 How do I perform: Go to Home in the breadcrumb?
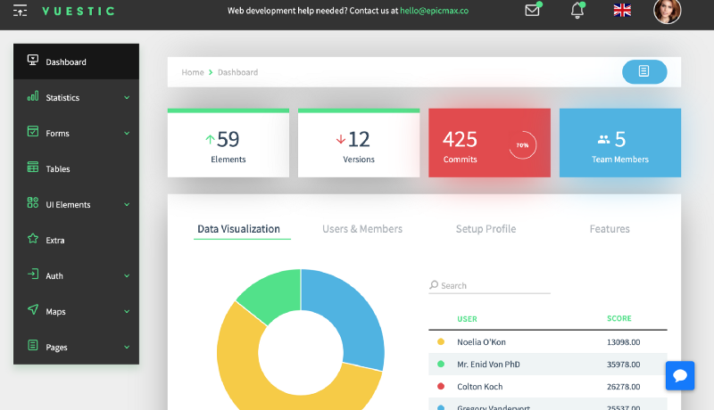tap(193, 72)
